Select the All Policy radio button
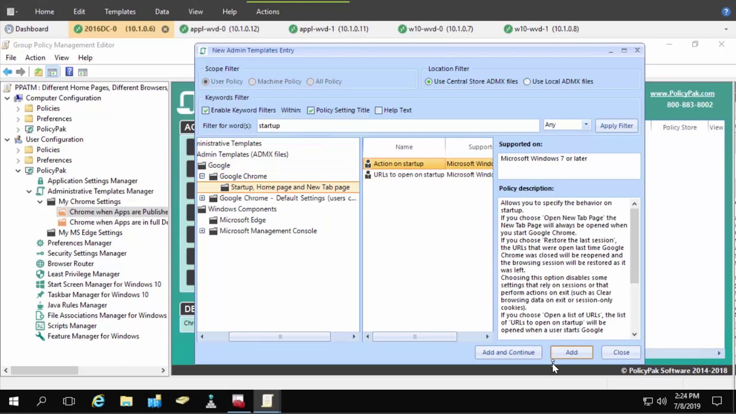The width and height of the screenshot is (736, 414). (310, 82)
